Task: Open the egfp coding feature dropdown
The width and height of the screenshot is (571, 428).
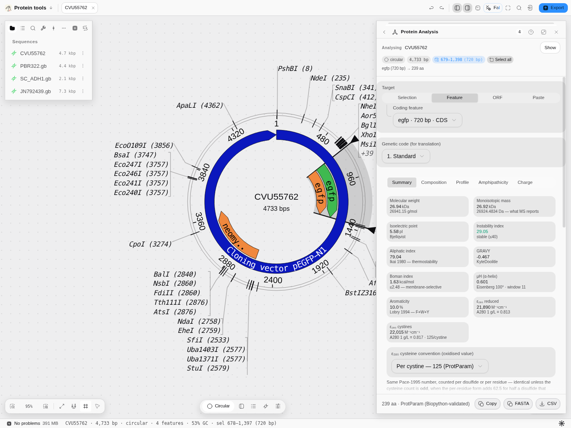Action: (427, 120)
